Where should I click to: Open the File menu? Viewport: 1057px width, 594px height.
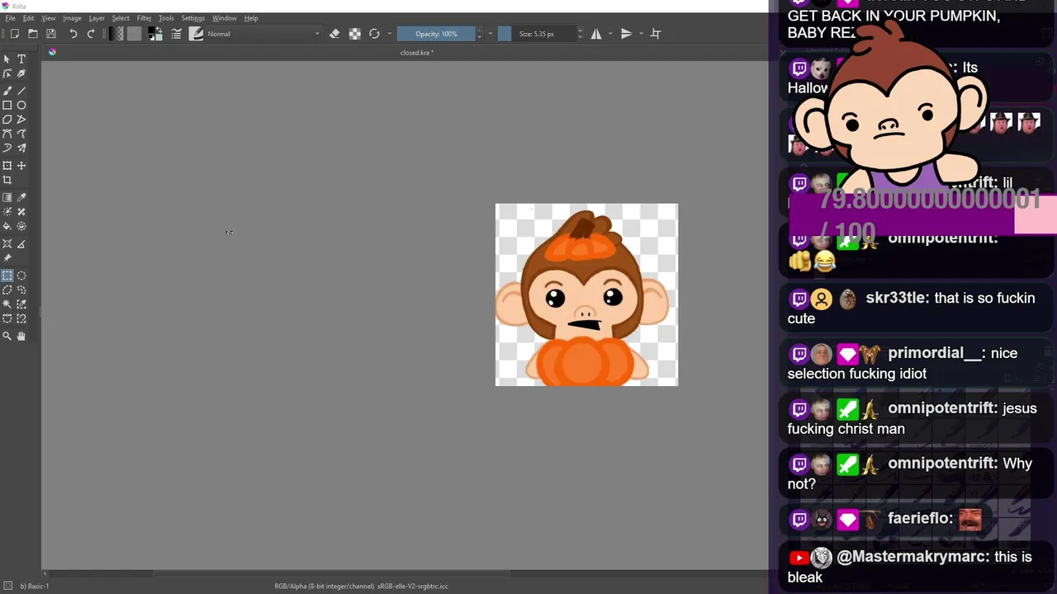(x=10, y=18)
